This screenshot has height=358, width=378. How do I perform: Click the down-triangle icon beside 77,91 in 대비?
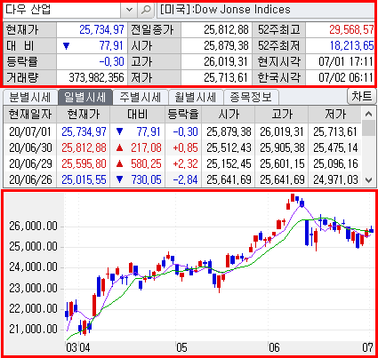tap(67, 46)
